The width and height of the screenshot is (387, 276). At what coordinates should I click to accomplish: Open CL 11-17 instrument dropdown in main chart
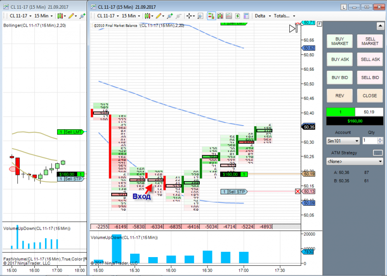pyautogui.click(x=108, y=16)
